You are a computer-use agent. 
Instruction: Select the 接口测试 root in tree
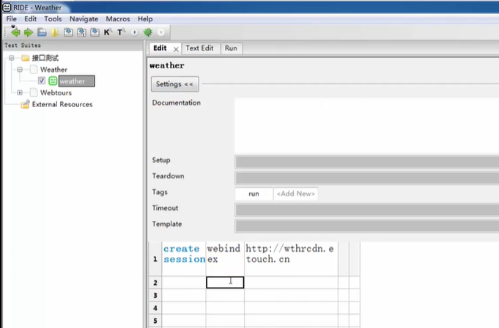point(45,58)
